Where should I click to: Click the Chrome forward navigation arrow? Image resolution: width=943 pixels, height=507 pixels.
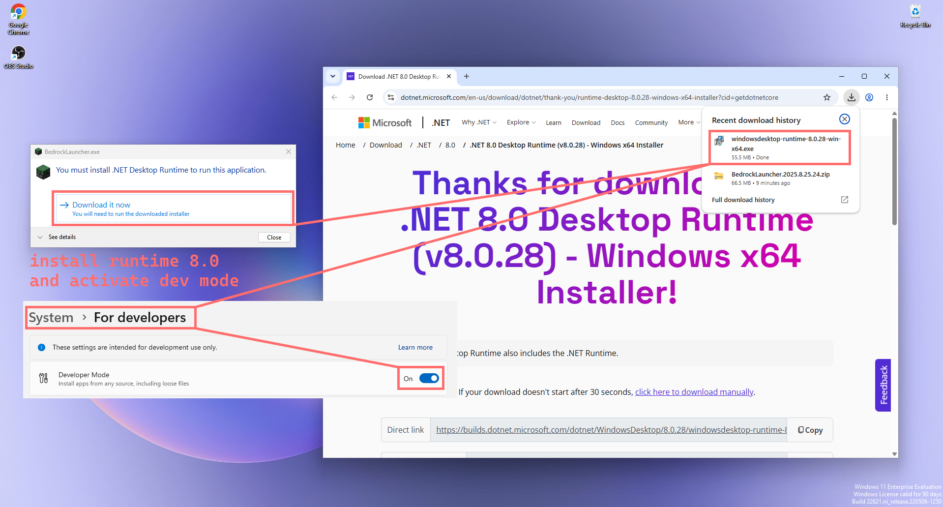(x=352, y=97)
